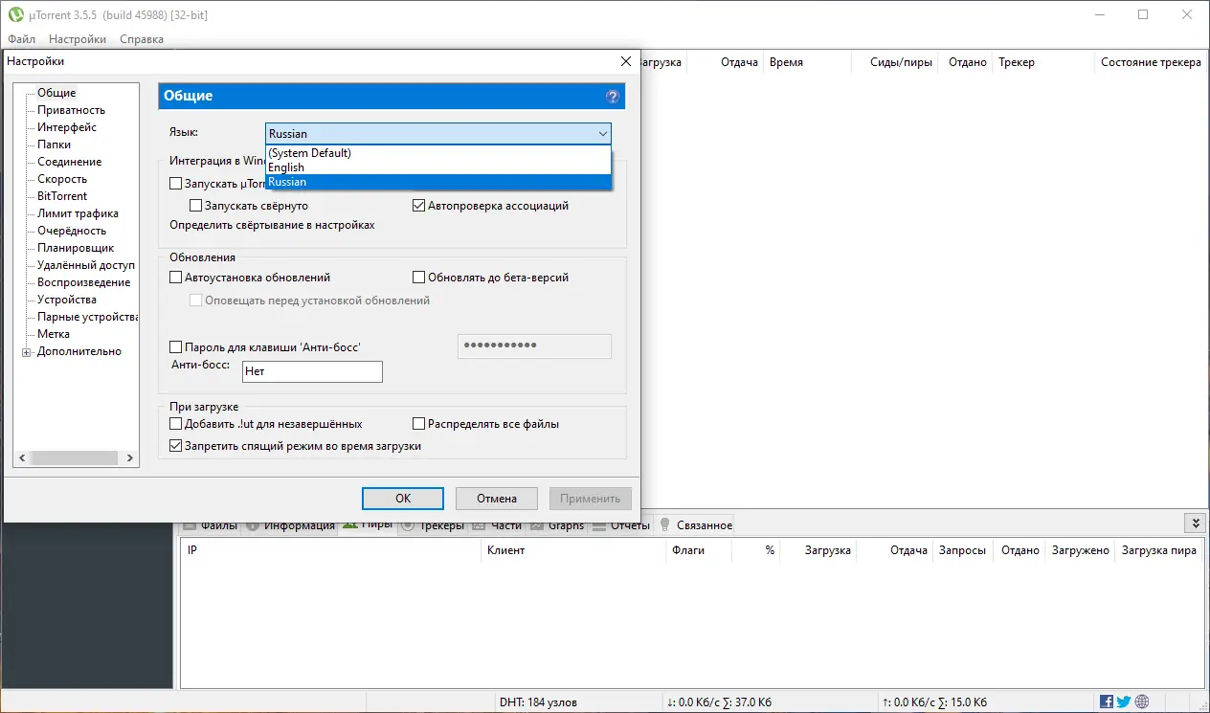Switch to the Части tab

(497, 525)
